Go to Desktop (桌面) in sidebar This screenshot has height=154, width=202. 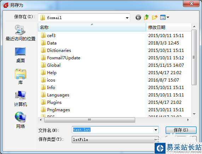pos(21,55)
